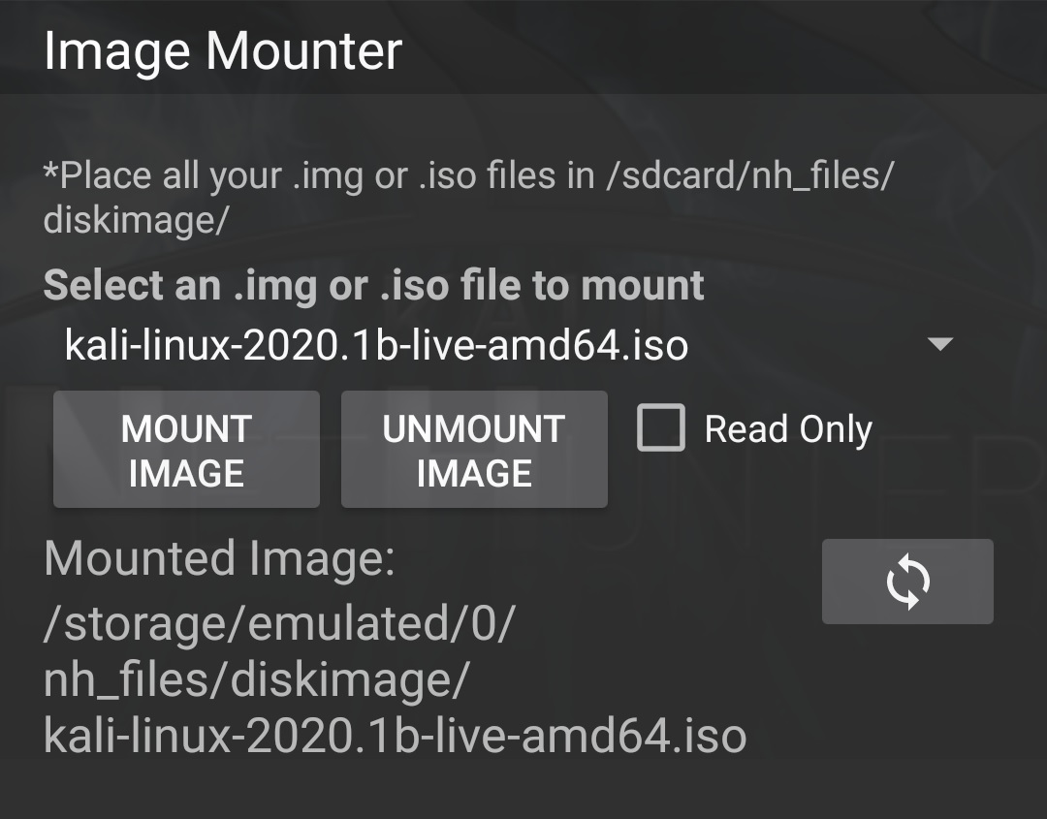Tap the mounted ISO filename at the bottom
This screenshot has width=1047, height=819.
click(395, 737)
